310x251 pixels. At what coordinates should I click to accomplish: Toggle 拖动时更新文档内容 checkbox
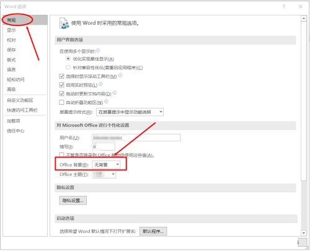pyautogui.click(x=61, y=94)
